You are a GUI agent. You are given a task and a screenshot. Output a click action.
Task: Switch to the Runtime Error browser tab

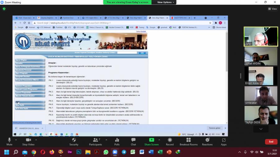pos(70,18)
